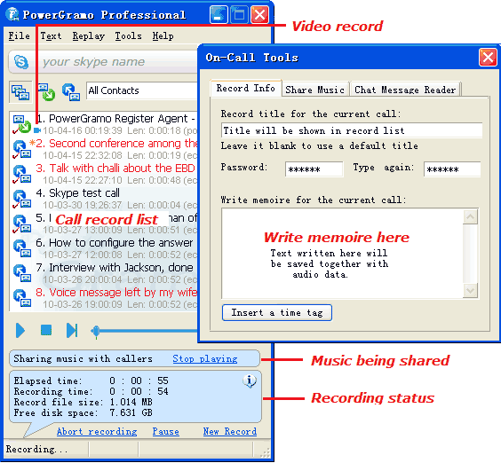501x463 pixels.
Task: Click the memoire scrollbar up arrow
Action: click(x=470, y=217)
